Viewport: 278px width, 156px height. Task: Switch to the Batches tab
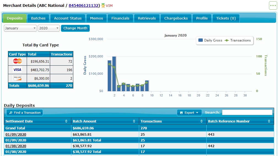pos(38,18)
